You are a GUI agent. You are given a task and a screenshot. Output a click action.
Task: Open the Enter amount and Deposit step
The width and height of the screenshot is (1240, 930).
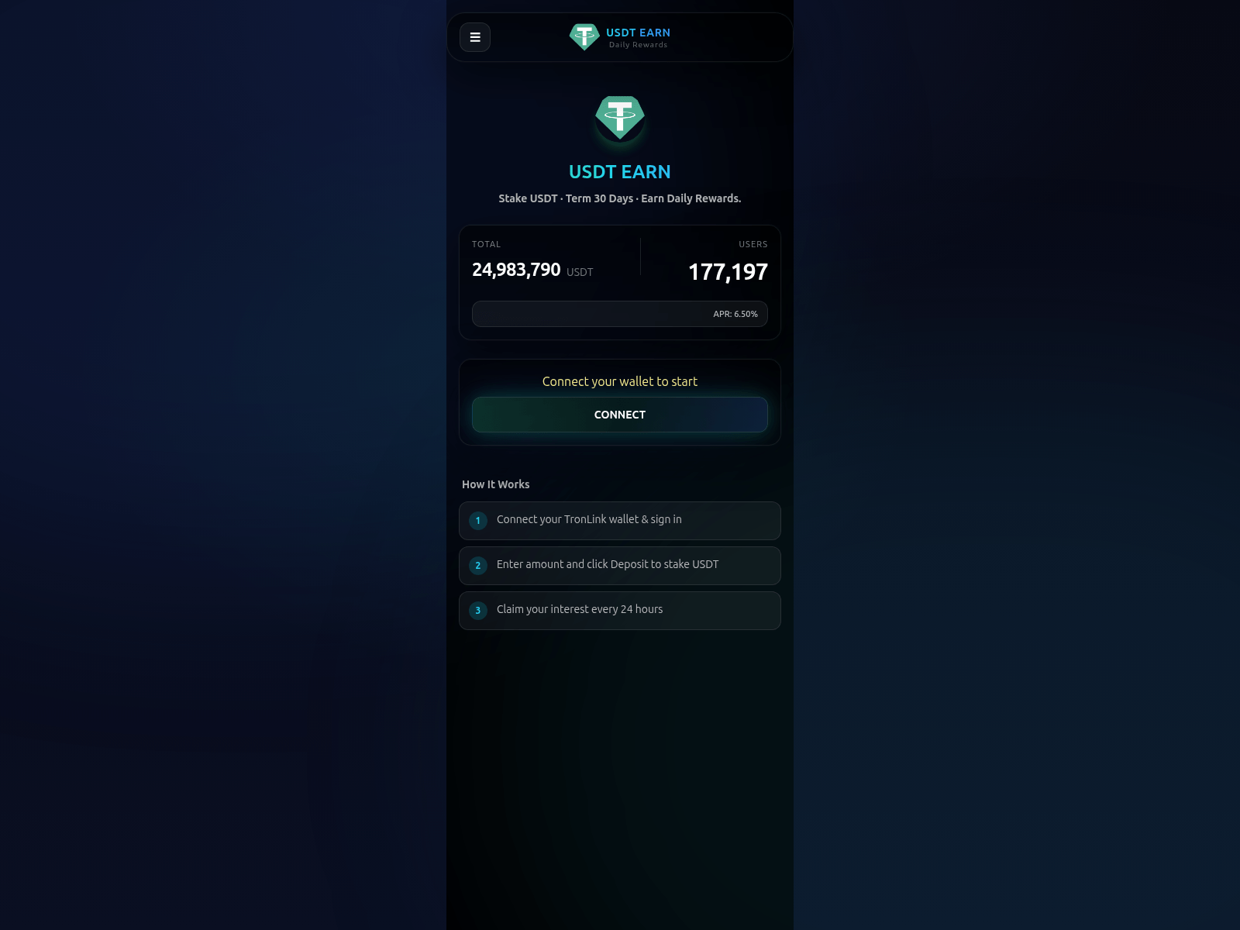[620, 566]
